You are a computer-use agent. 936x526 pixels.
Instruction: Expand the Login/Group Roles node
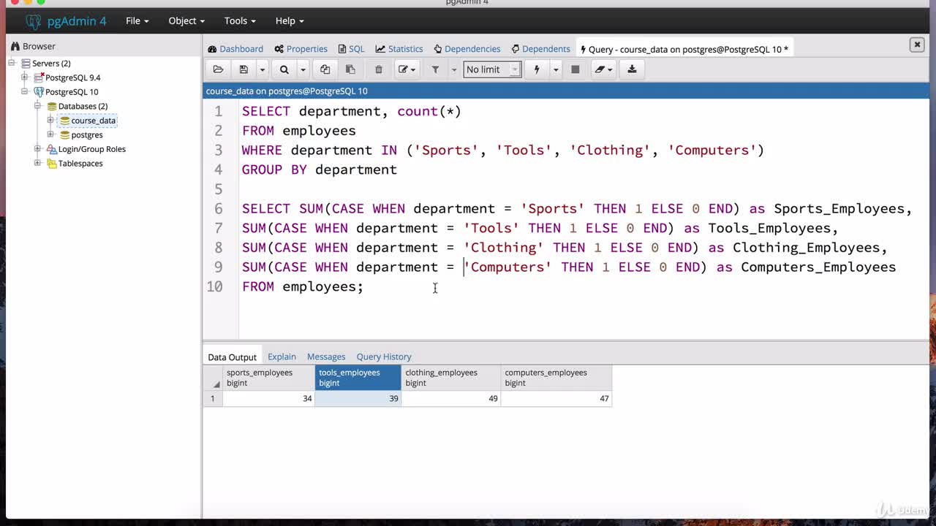click(x=37, y=149)
